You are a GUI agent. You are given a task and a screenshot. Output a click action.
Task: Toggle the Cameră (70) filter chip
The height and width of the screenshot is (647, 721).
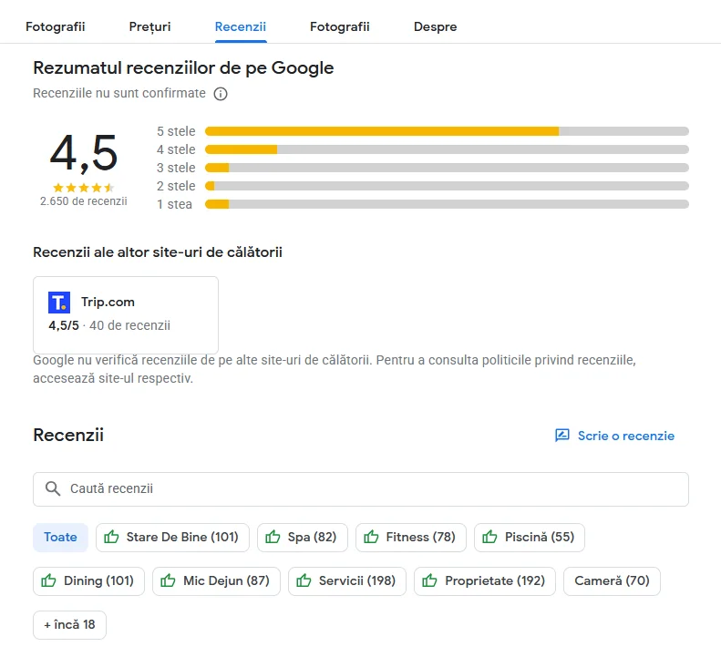tap(612, 580)
